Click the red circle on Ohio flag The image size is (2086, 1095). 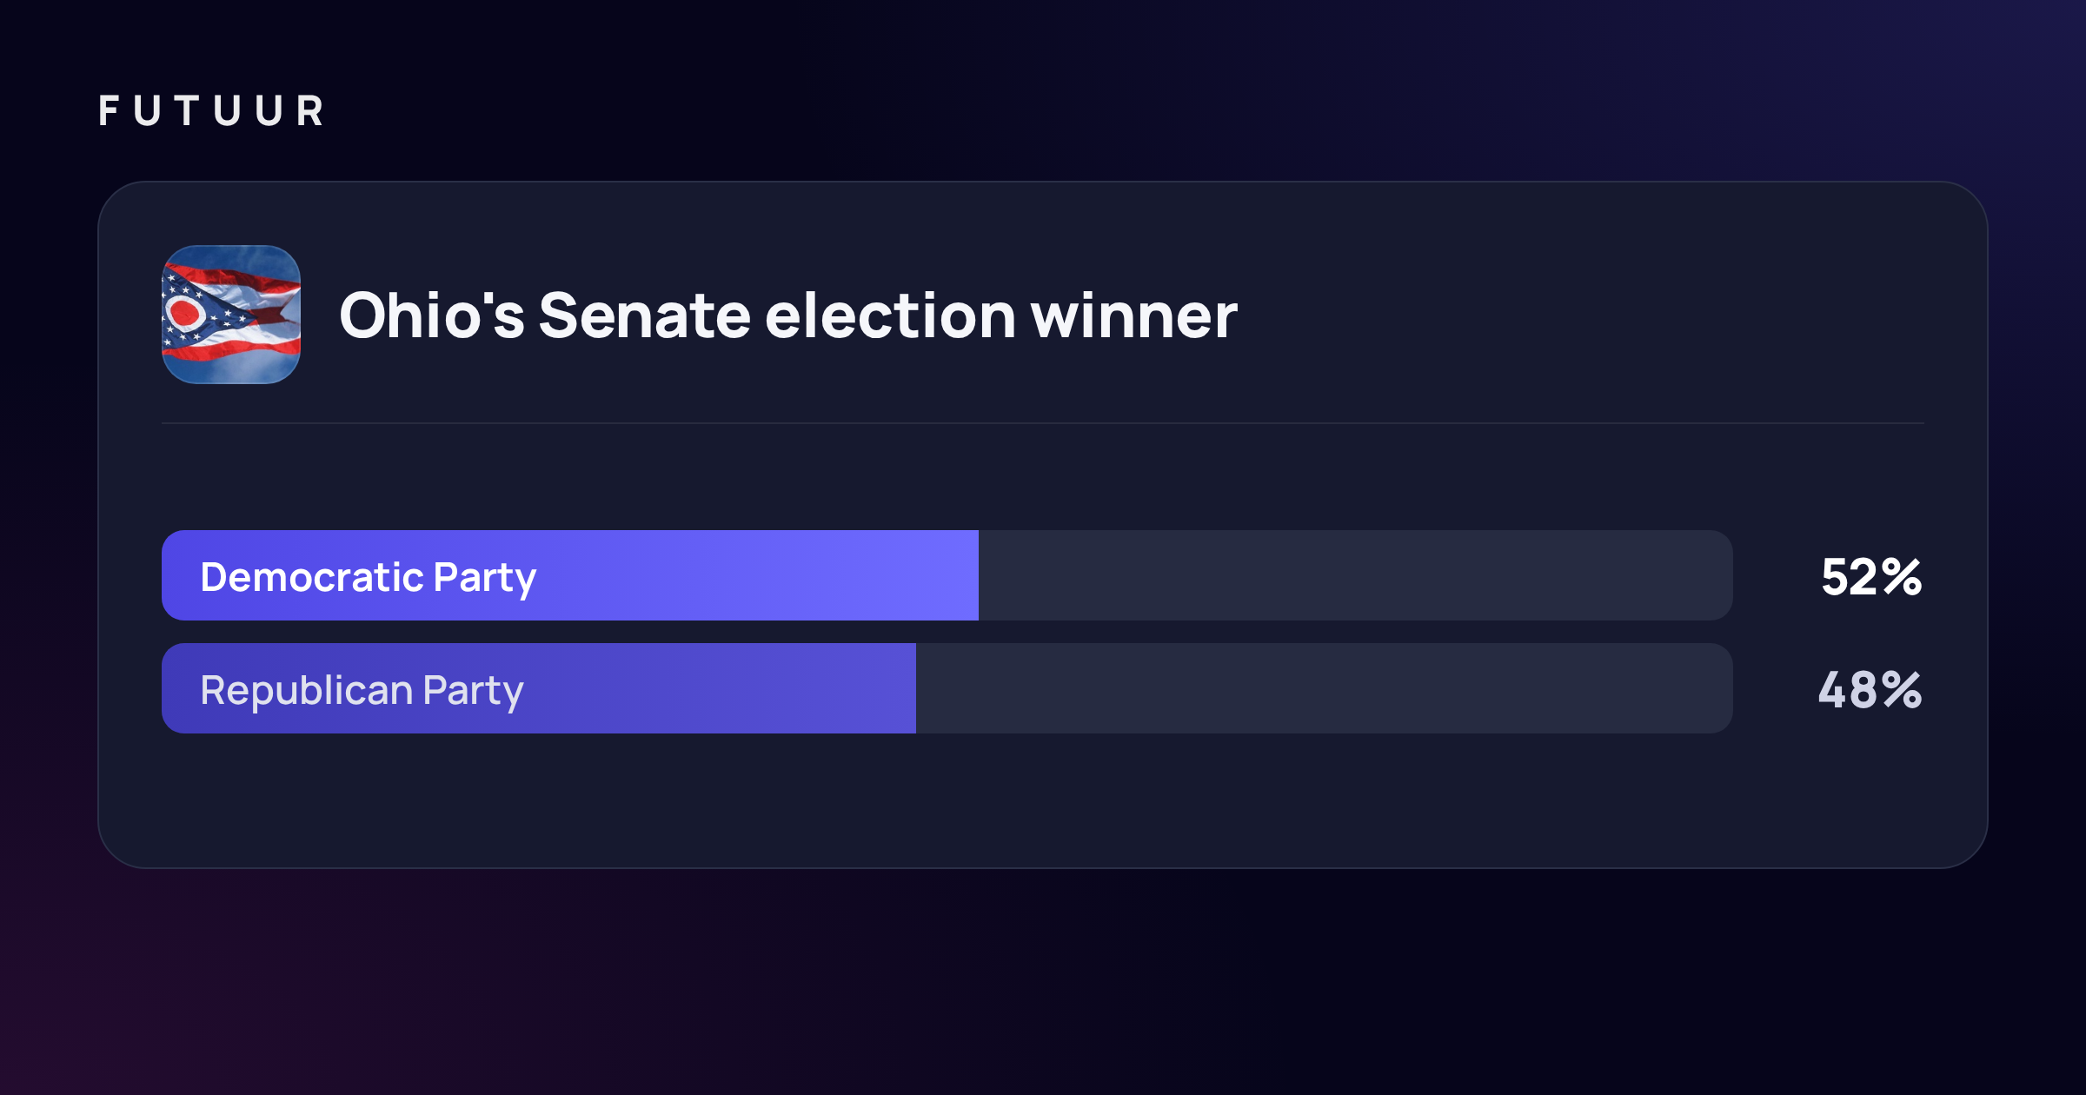[x=184, y=312]
